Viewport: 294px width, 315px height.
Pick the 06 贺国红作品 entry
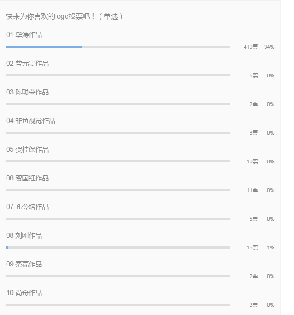[27, 178]
